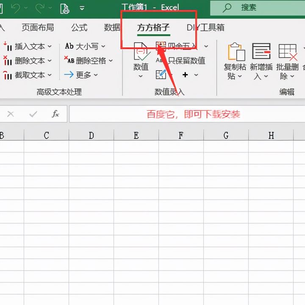Open the DIY工具箱 tab
The image size is (305, 305).
205,27
